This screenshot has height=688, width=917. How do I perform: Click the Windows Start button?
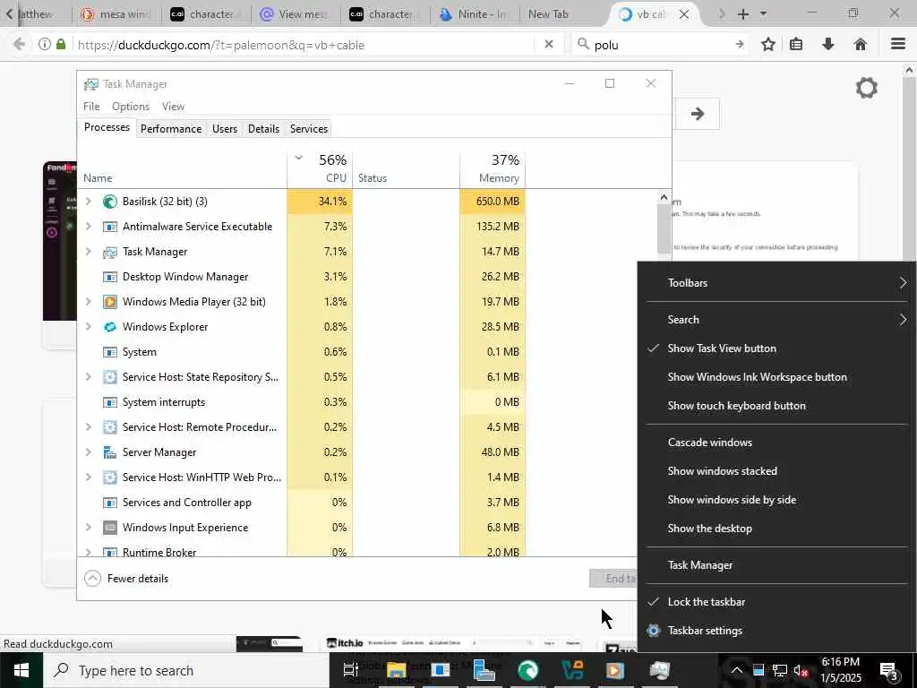pos(21,670)
